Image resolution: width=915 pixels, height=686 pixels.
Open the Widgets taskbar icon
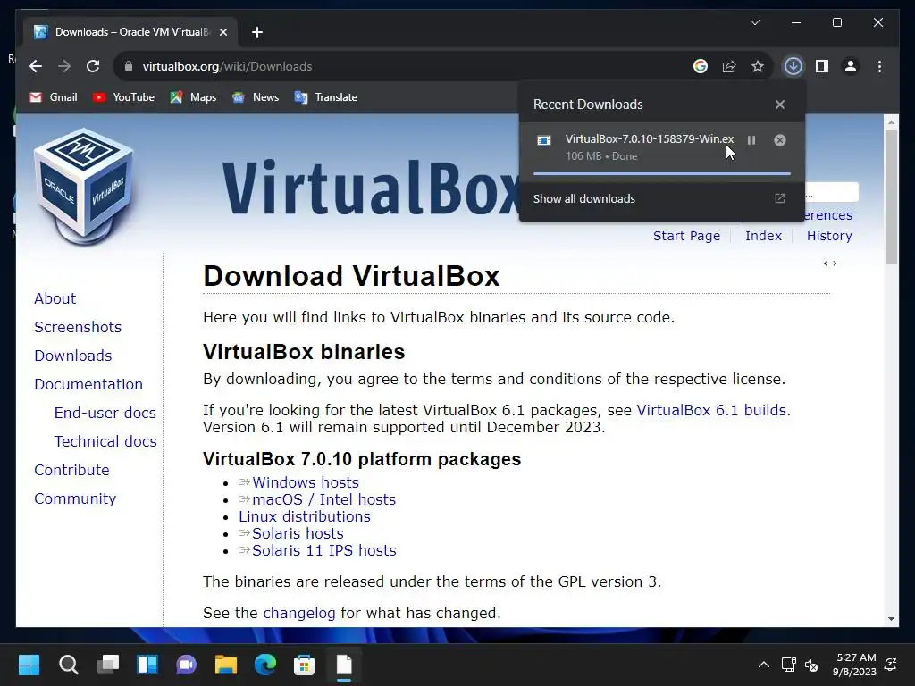[147, 665]
